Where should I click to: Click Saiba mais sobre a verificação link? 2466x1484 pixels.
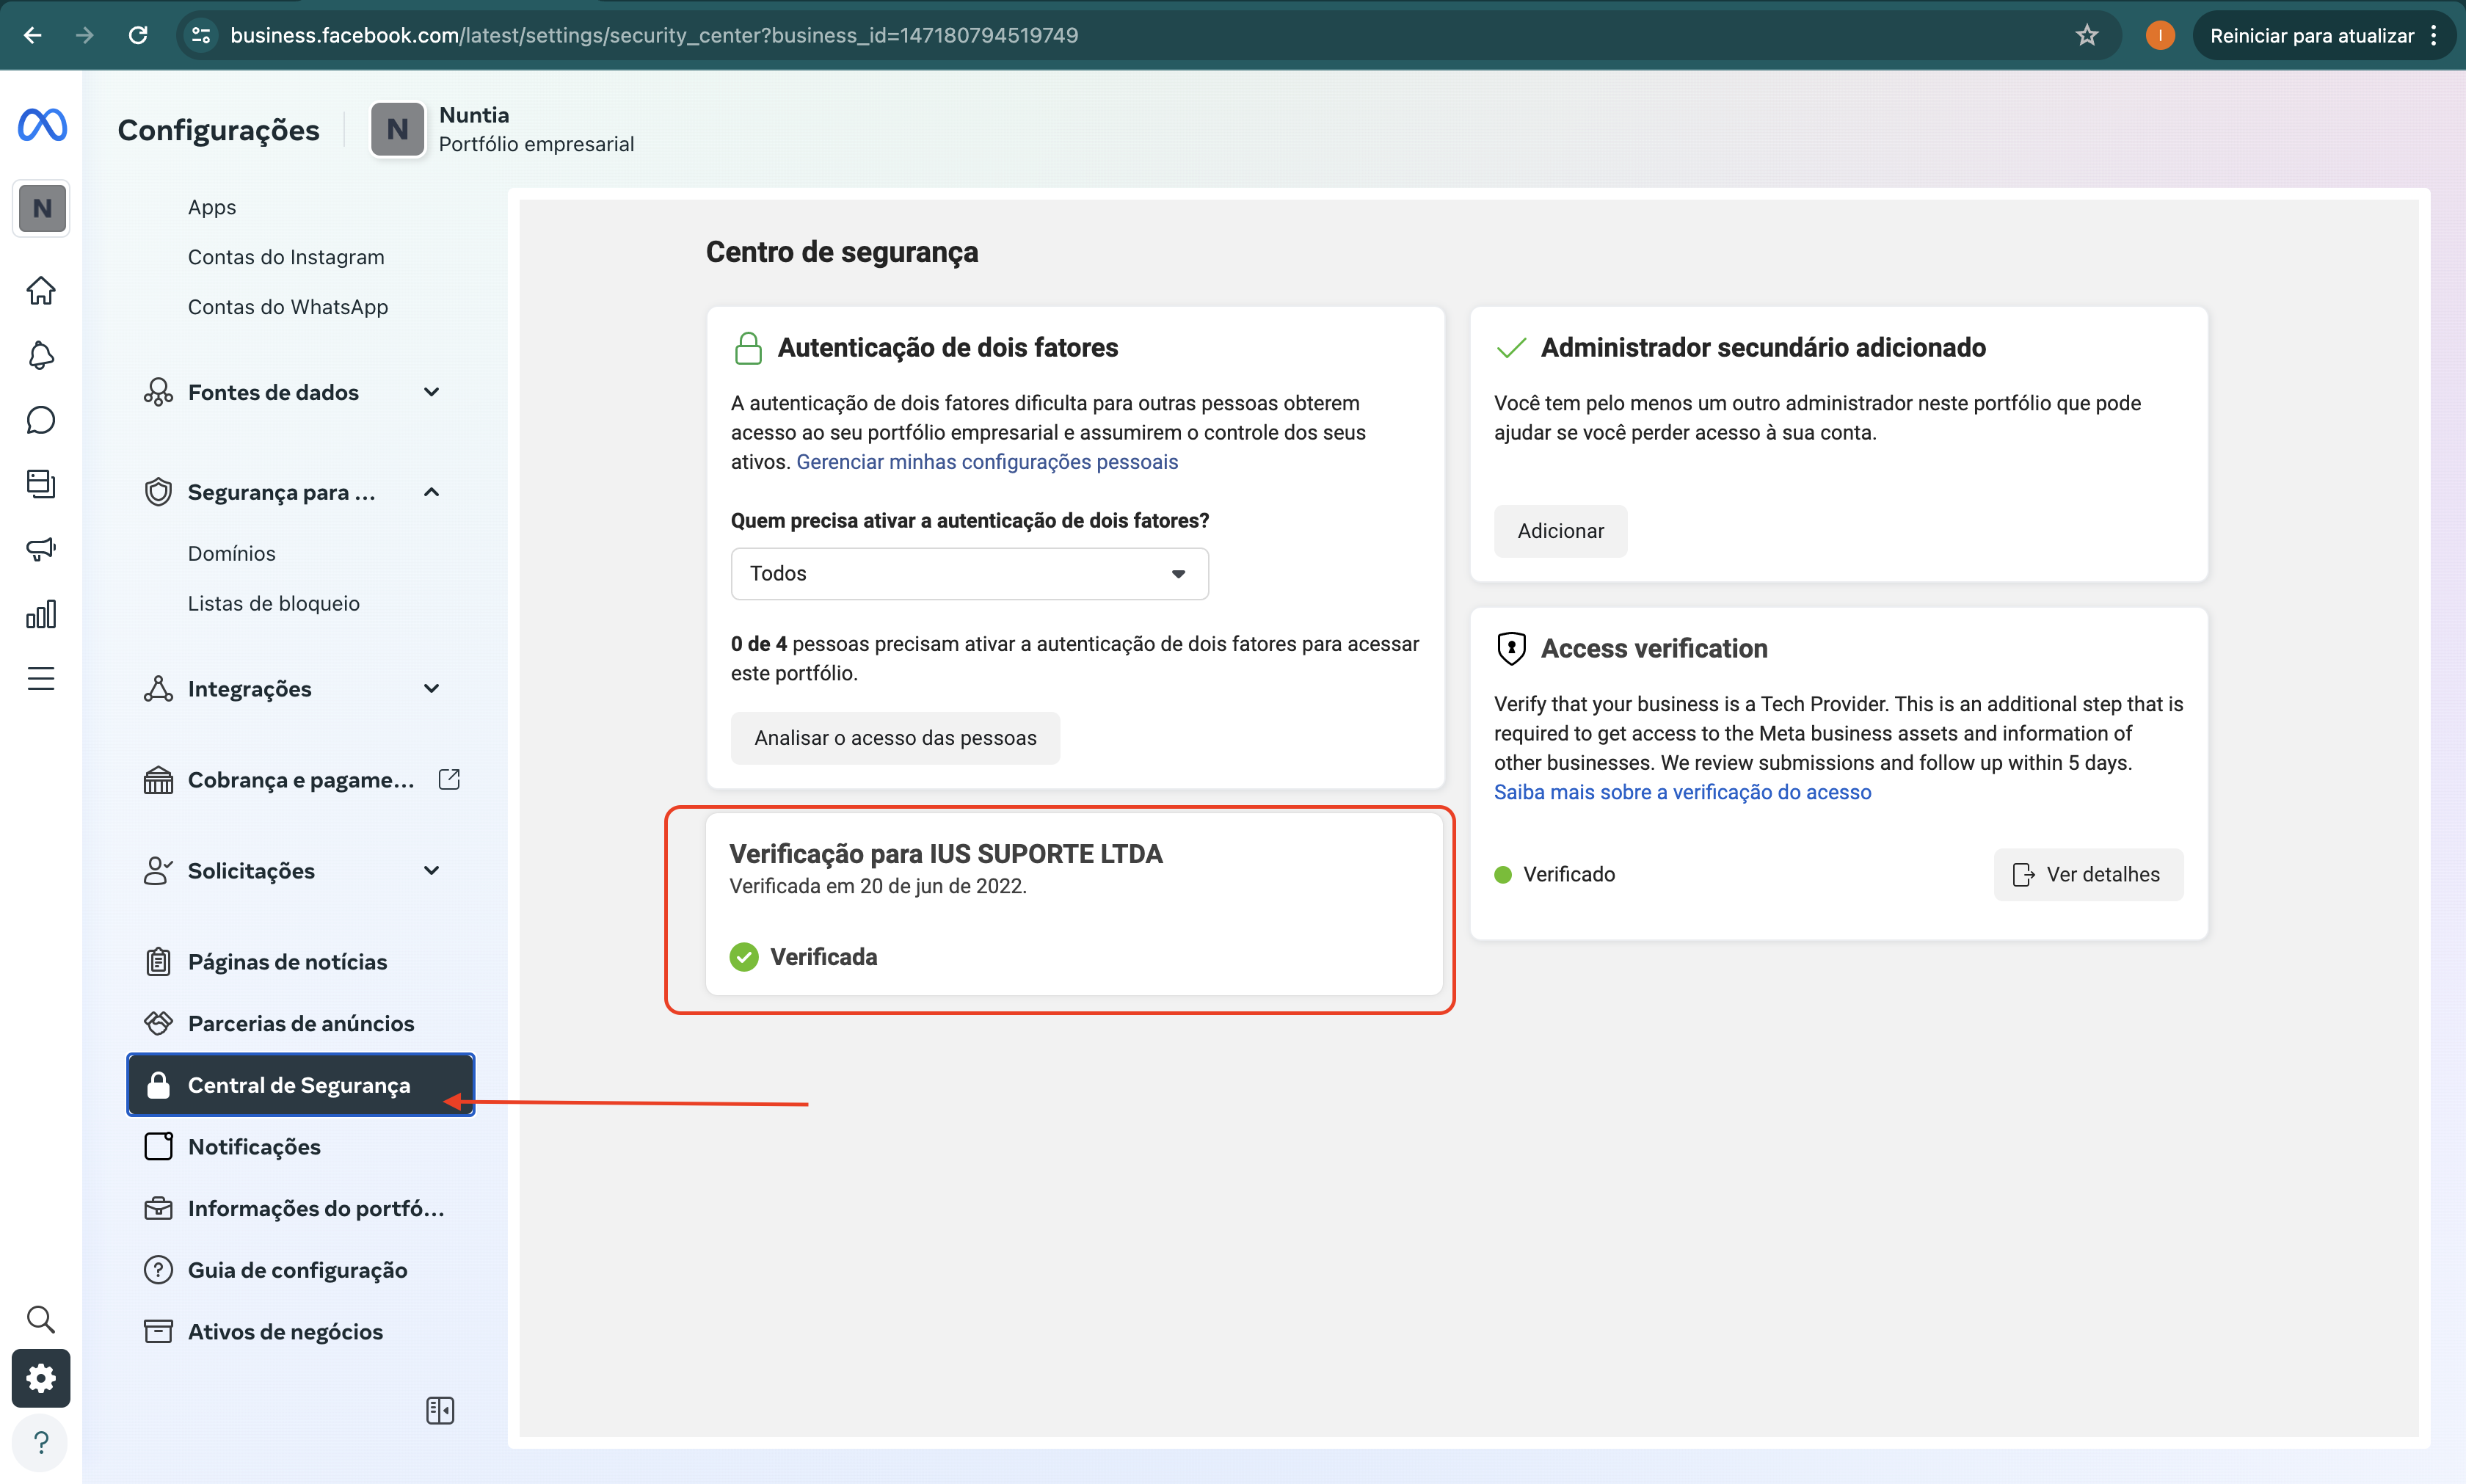(1682, 792)
